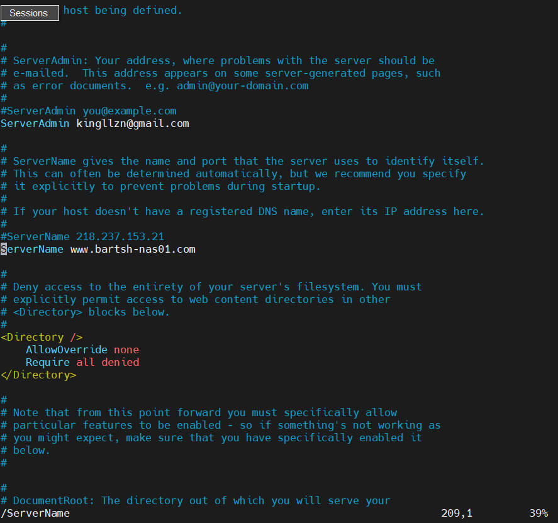Click 'host being defined.' comment at top
The width and height of the screenshot is (558, 523).
click(123, 11)
